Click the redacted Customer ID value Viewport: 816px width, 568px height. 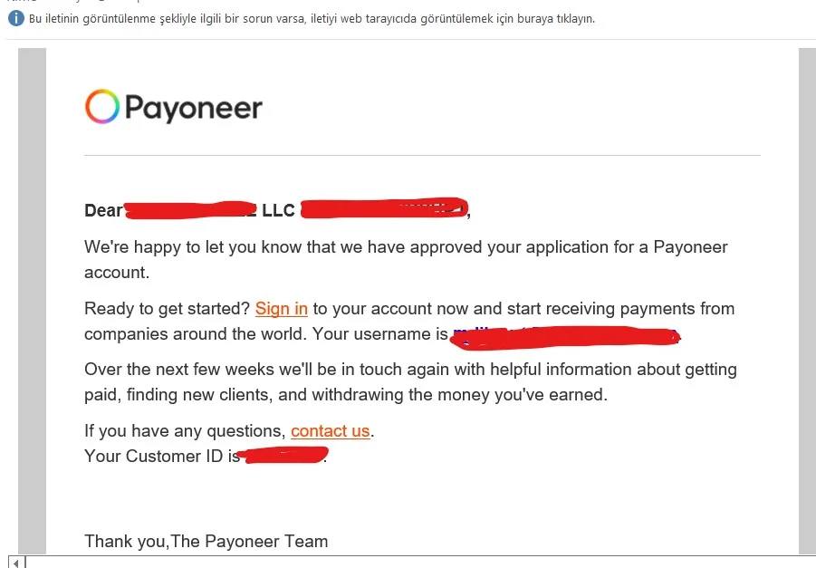tap(283, 456)
